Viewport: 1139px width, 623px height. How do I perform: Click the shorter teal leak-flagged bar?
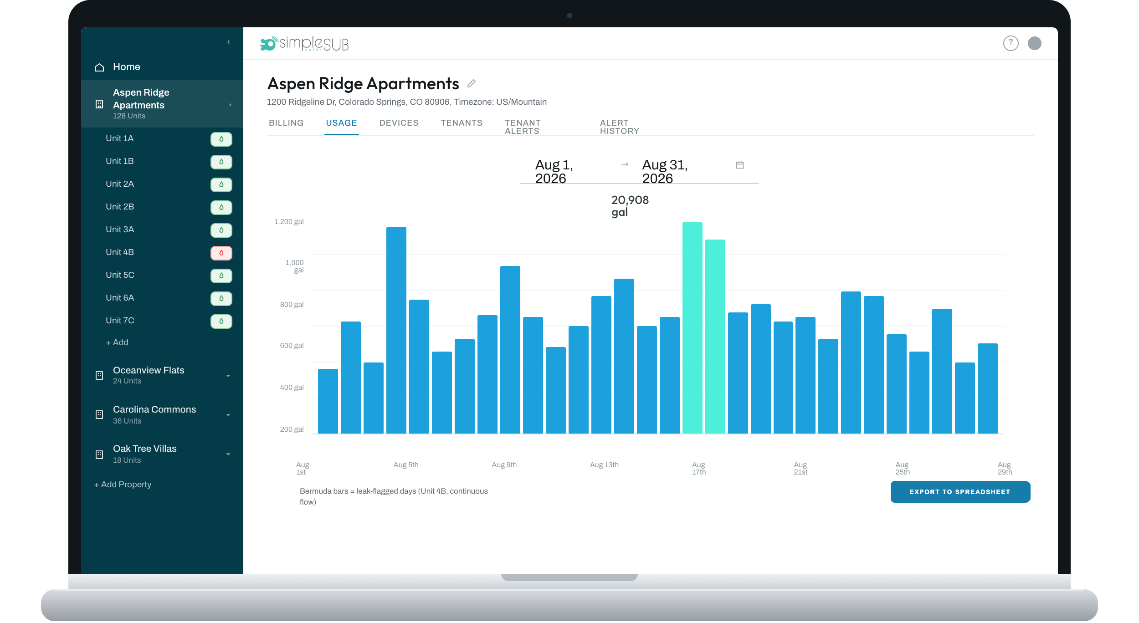tap(715, 337)
